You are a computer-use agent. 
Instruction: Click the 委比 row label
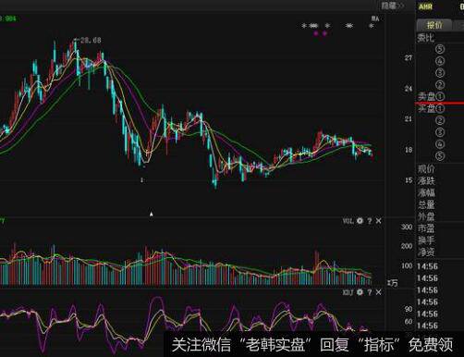click(426, 38)
